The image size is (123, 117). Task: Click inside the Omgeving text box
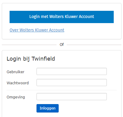72,97
